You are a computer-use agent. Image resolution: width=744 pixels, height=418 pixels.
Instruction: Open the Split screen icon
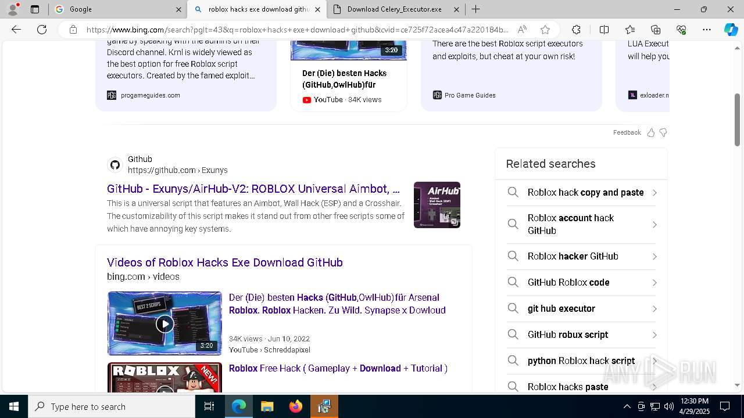click(604, 30)
